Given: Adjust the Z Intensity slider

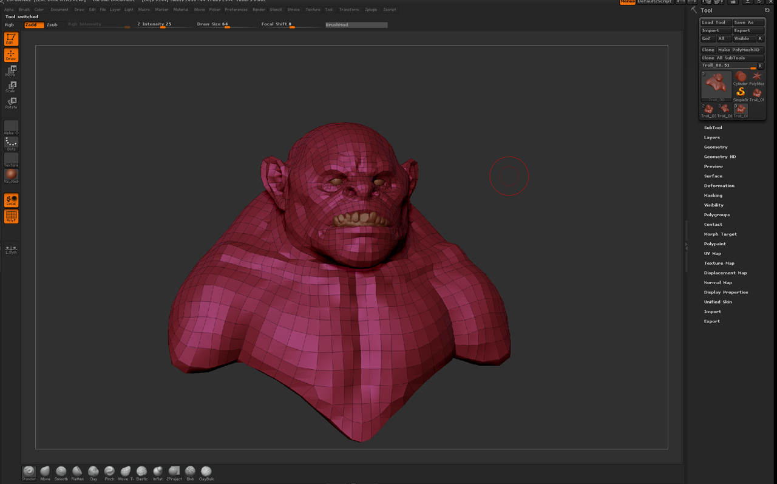Looking at the screenshot, I should [164, 25].
